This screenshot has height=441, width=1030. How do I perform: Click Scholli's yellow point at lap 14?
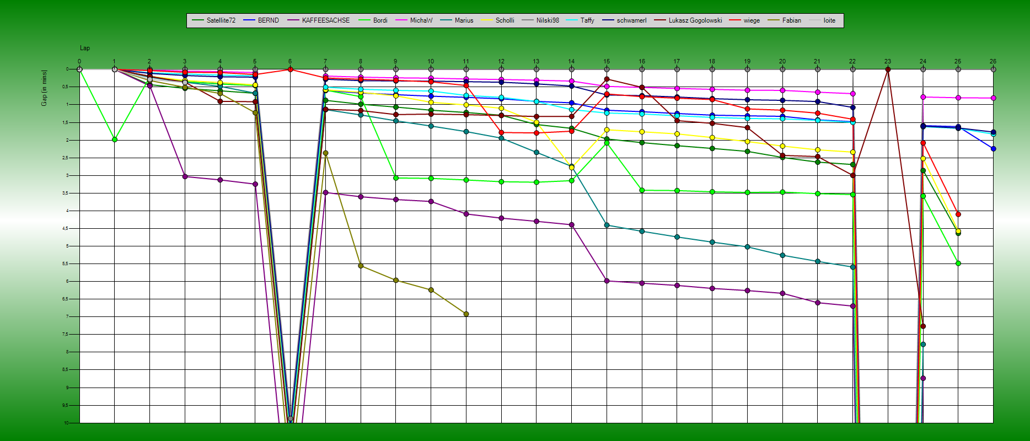coord(572,167)
